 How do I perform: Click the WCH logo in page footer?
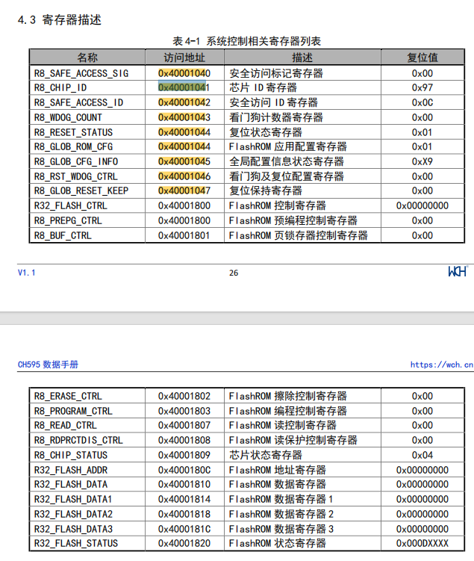pyautogui.click(x=458, y=271)
